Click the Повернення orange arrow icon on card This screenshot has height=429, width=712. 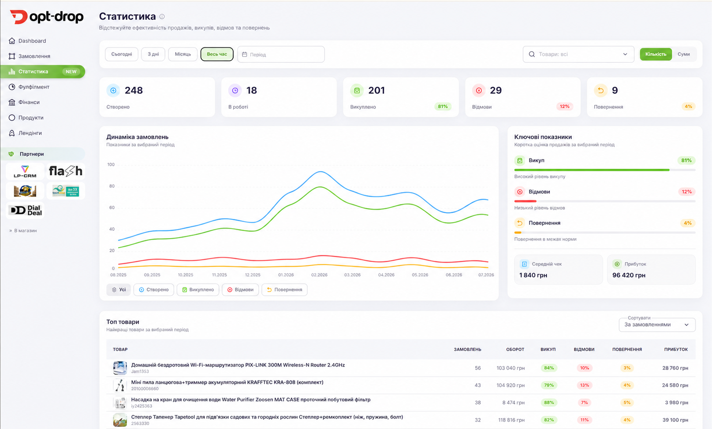click(x=600, y=90)
